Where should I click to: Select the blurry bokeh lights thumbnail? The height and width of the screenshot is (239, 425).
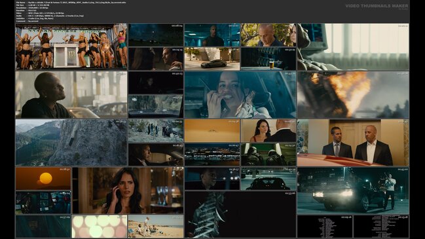click(x=100, y=227)
